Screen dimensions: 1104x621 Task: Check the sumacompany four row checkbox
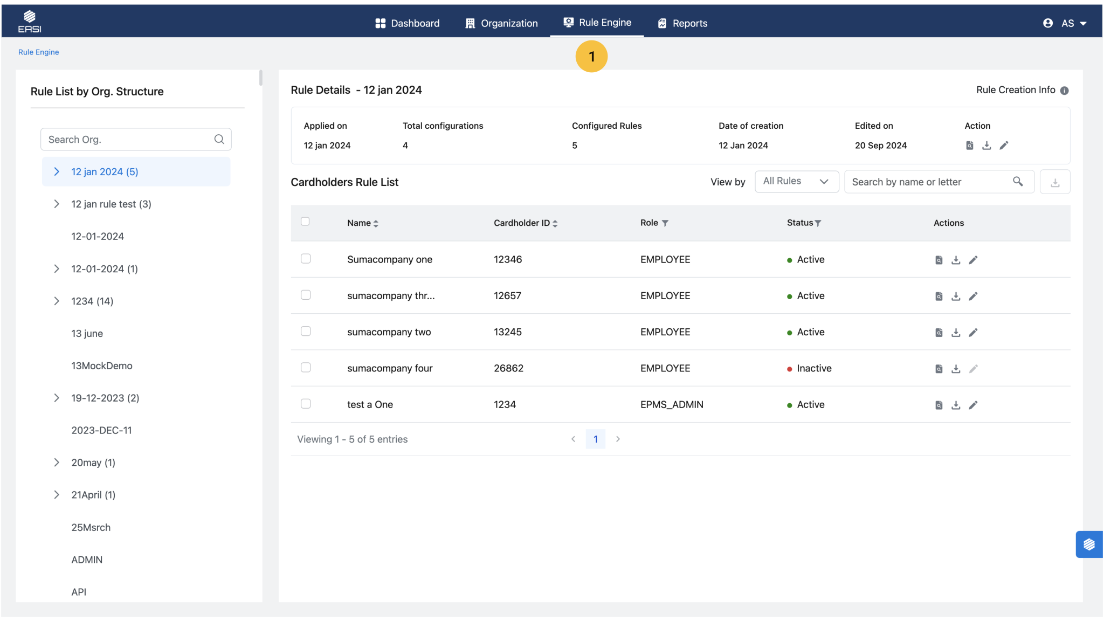click(x=306, y=368)
